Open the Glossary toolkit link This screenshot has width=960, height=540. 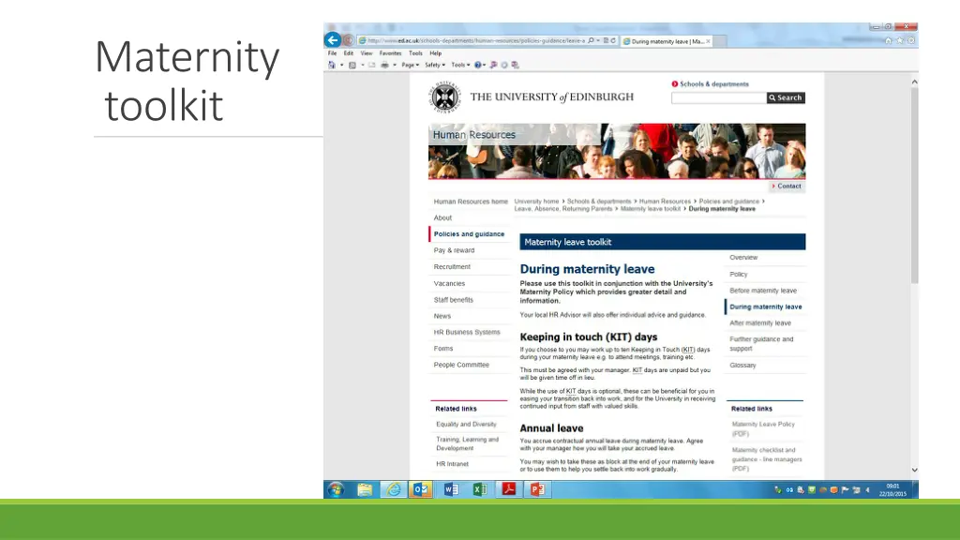coord(742,366)
